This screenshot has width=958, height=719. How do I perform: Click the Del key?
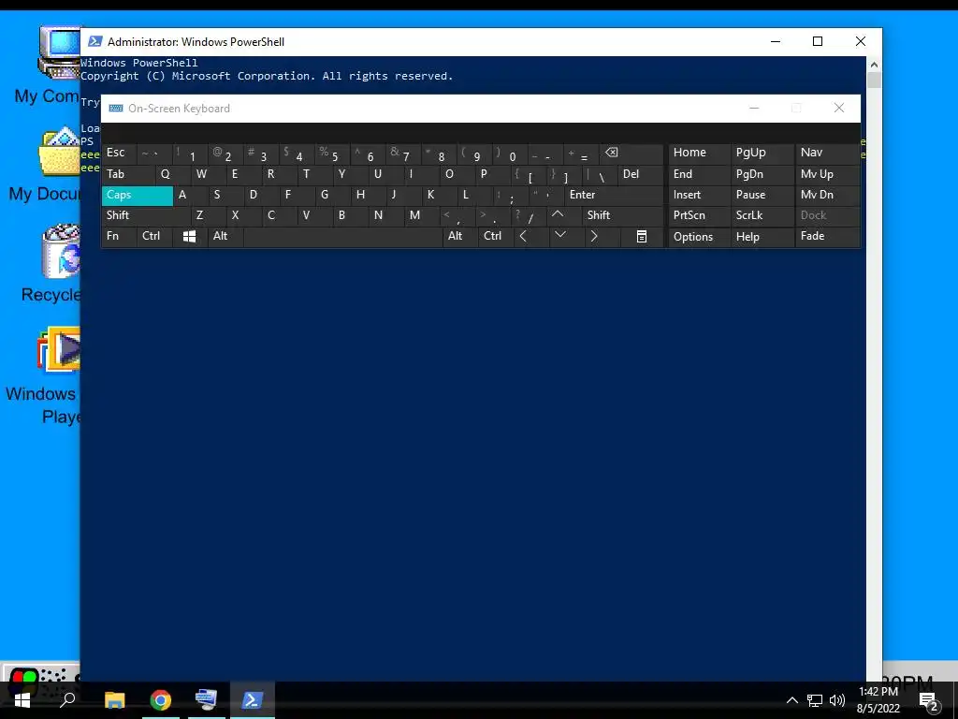point(640,174)
